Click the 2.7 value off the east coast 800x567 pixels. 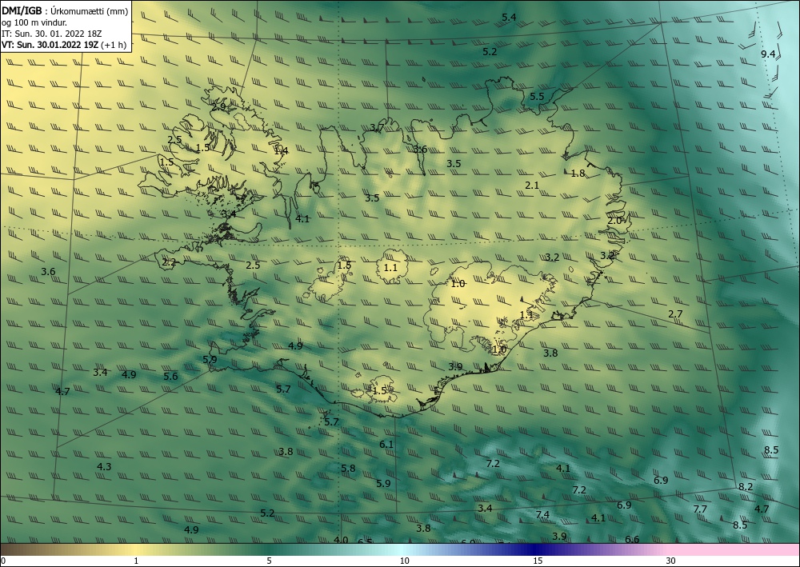(x=675, y=314)
